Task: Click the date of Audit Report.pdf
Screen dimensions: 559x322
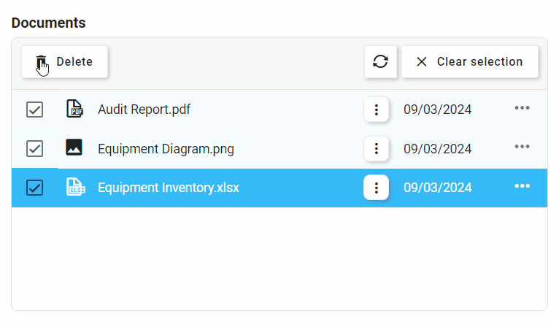Action: point(437,110)
